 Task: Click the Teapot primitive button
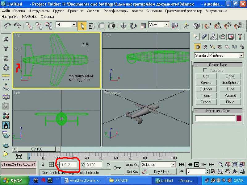point(206,102)
